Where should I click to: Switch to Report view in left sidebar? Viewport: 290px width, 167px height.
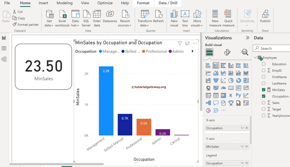click(4, 38)
